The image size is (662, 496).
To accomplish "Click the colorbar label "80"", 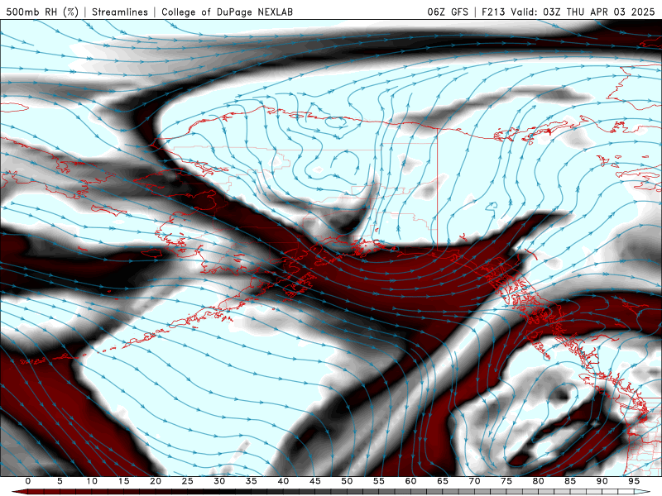I will [539, 481].
